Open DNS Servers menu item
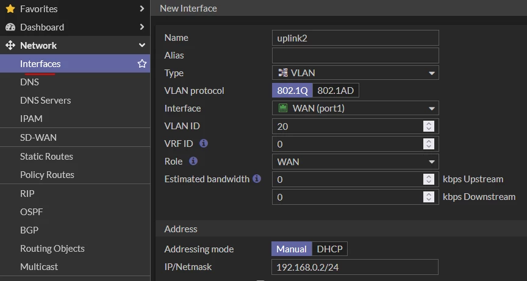This screenshot has width=527, height=281. coord(75,101)
